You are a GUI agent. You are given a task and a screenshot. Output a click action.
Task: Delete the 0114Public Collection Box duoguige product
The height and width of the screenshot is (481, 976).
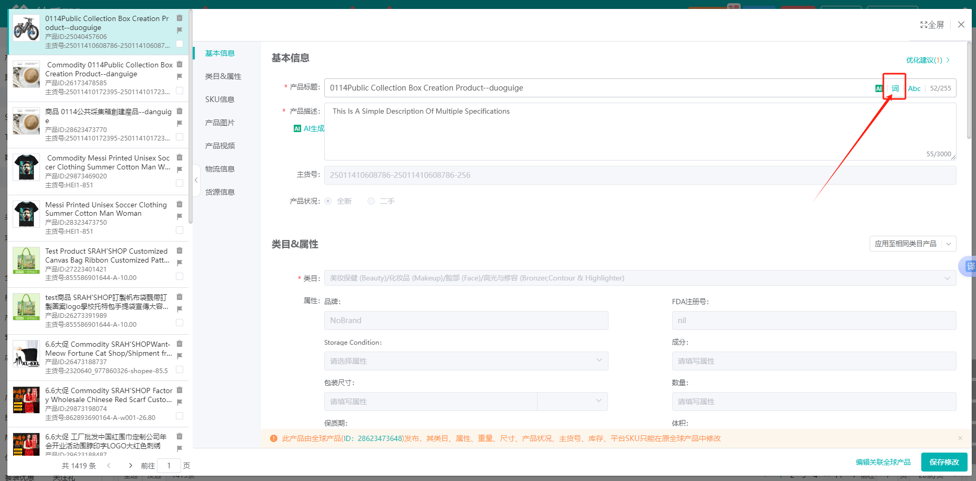pos(180,18)
